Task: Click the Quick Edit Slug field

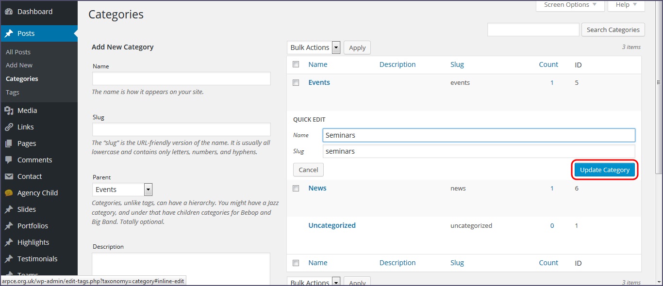Action: [x=479, y=151]
